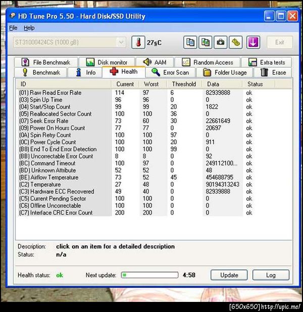This screenshot has width=303, height=312.
Task: Open options with the gold gears icon
Action: click(236, 42)
